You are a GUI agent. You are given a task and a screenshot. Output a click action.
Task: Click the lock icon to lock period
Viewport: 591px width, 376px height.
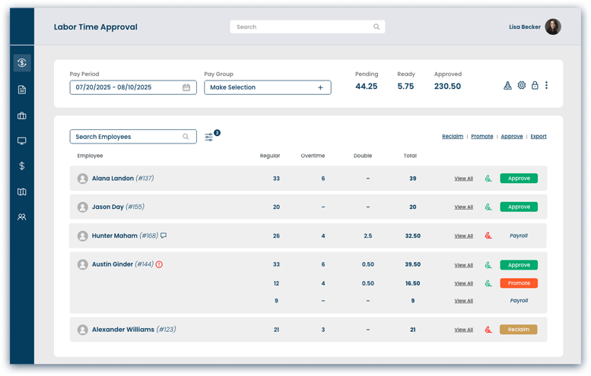tap(535, 86)
